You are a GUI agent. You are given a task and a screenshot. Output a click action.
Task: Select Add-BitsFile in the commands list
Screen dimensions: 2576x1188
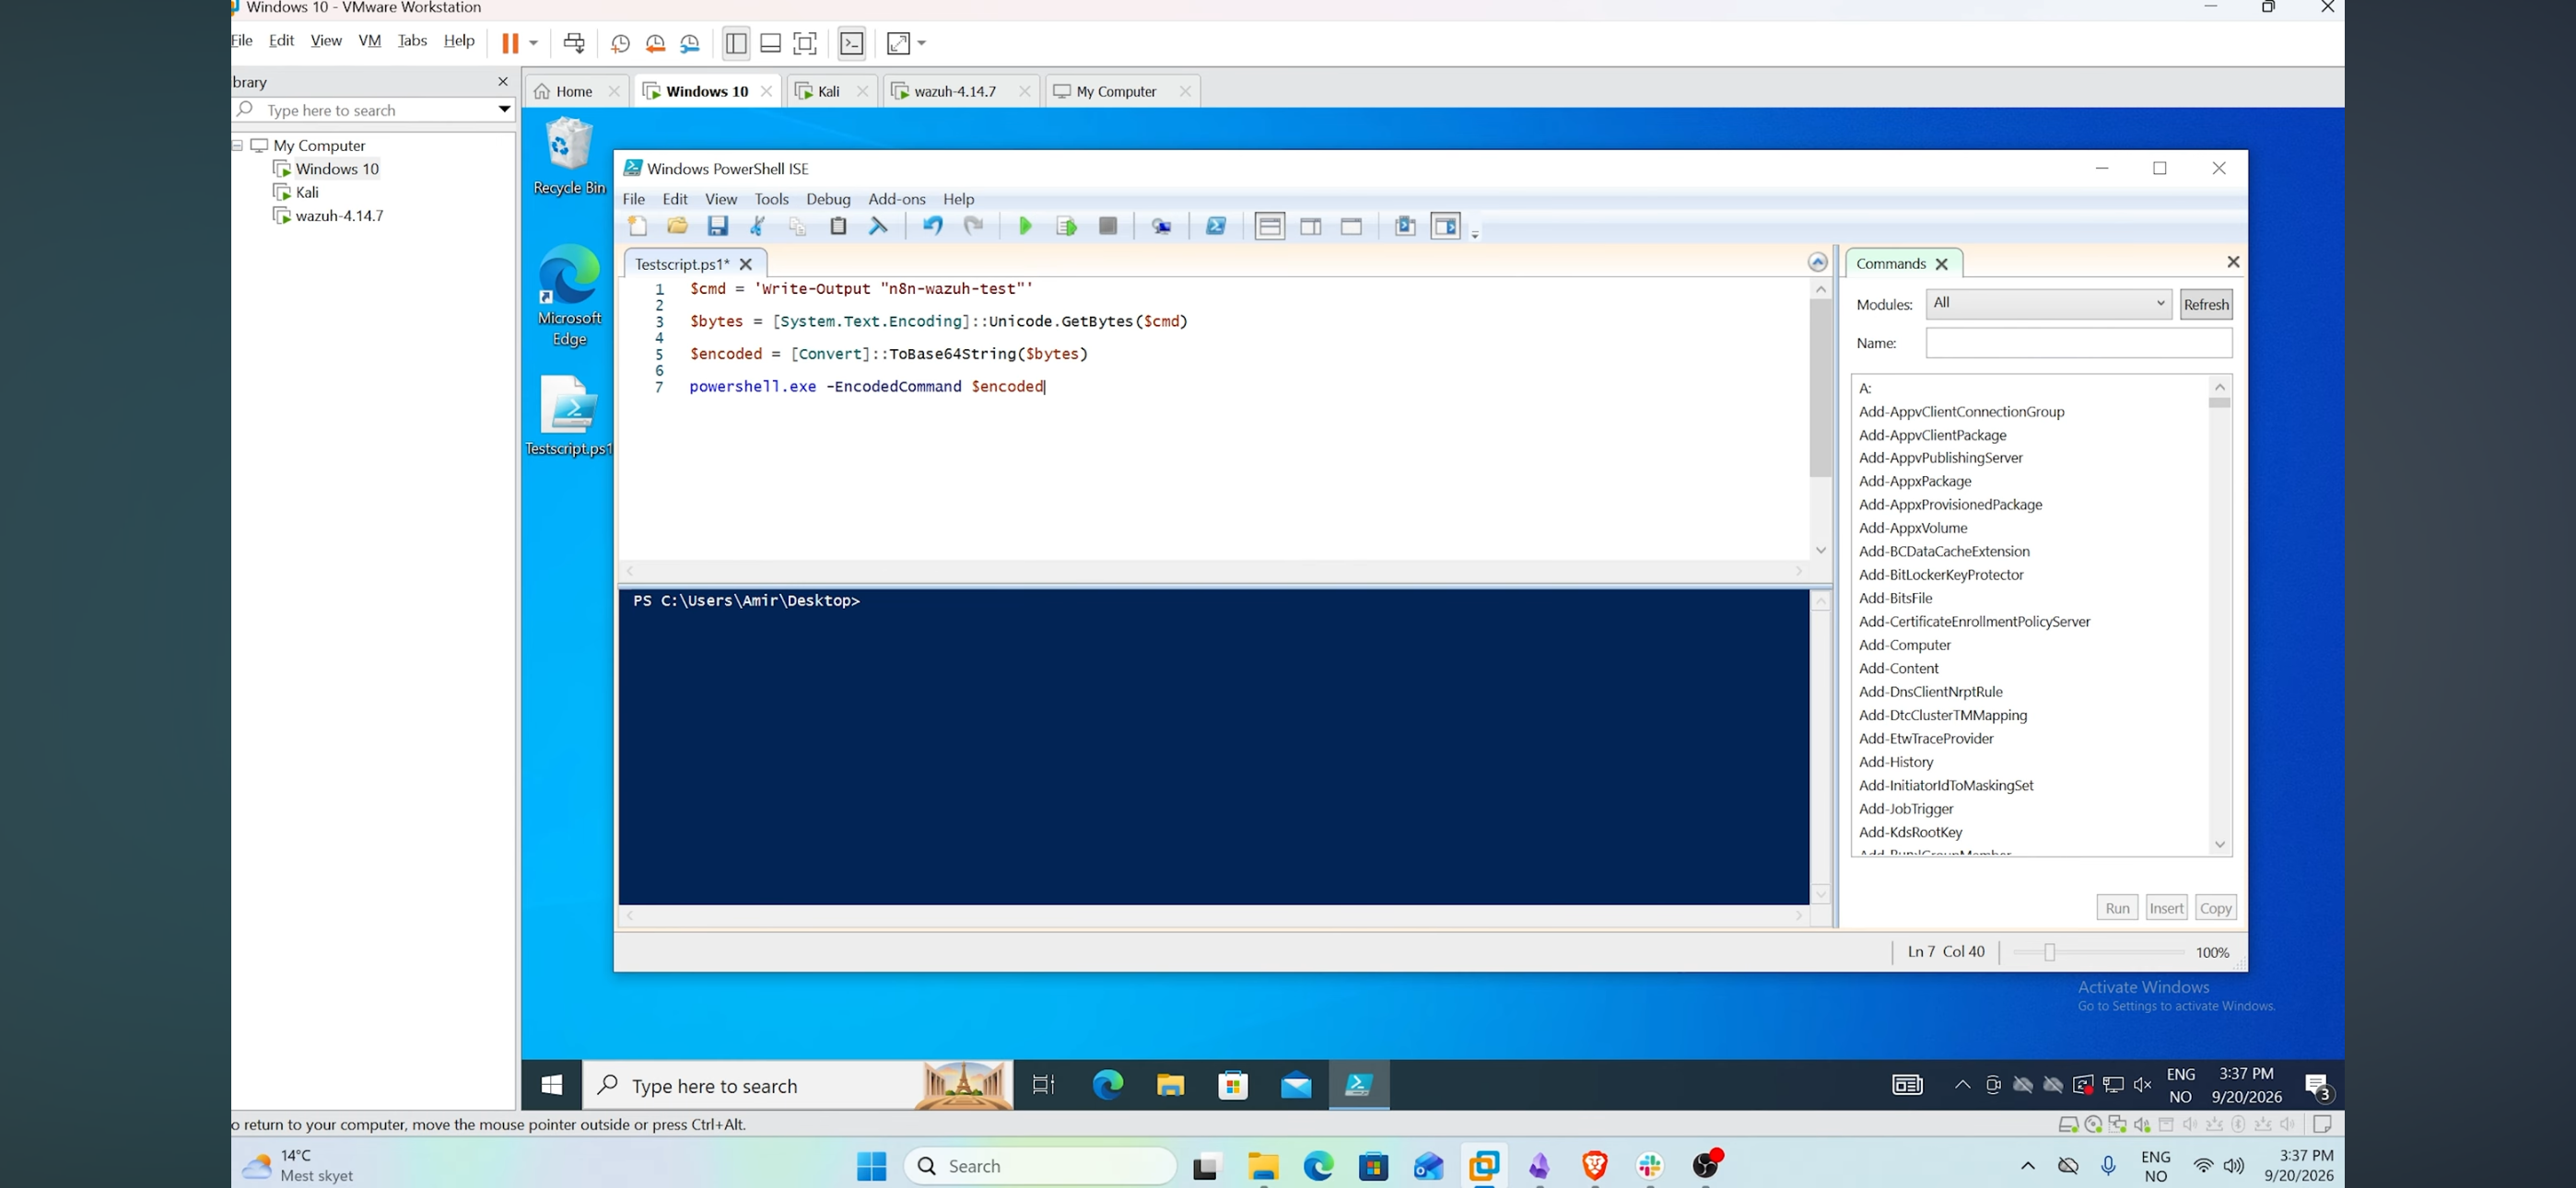click(x=1895, y=598)
